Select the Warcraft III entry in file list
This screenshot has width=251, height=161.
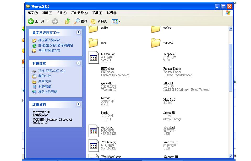click(171, 157)
